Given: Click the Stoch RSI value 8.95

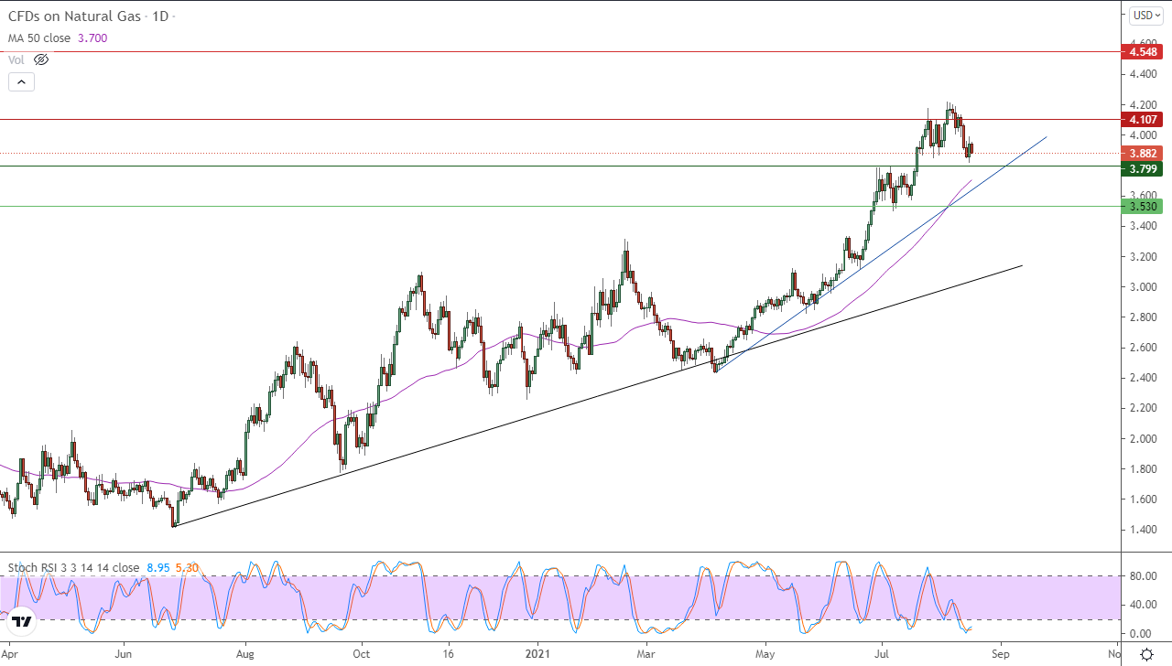Looking at the screenshot, I should (157, 567).
